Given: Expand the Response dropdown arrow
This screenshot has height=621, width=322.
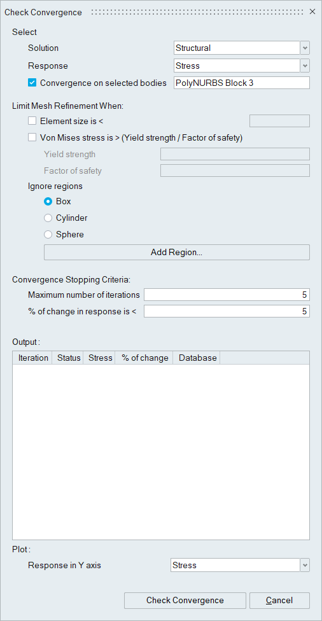Looking at the screenshot, I should (x=305, y=66).
